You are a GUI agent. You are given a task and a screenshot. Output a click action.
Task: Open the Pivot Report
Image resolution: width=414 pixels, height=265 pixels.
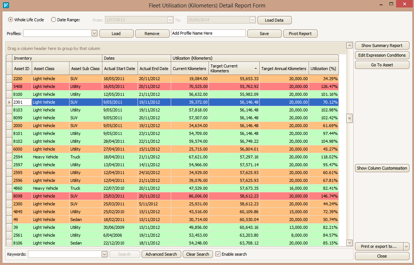(300, 34)
